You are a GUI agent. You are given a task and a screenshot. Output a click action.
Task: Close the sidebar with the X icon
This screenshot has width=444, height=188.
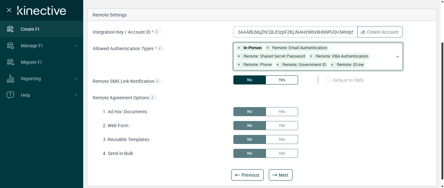point(9,10)
